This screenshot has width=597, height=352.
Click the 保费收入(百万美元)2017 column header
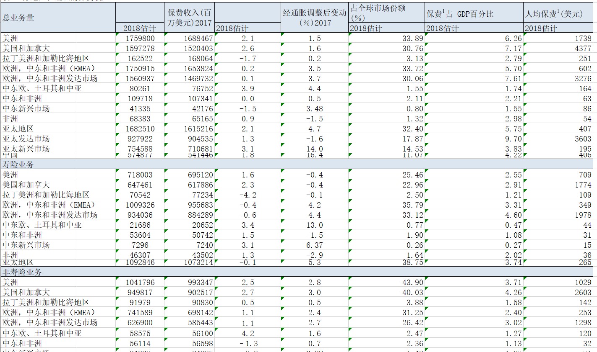pyautogui.click(x=189, y=18)
